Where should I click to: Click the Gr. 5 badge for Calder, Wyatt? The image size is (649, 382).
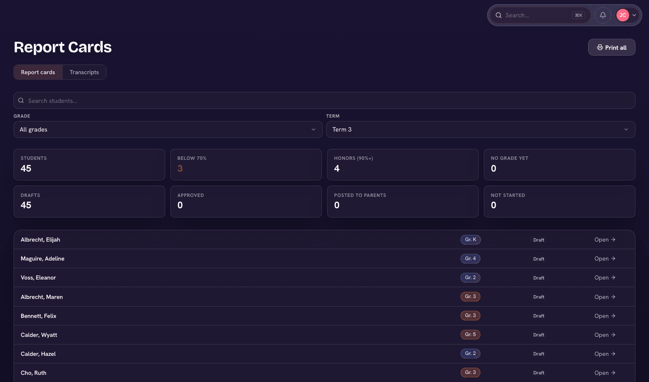coord(470,334)
